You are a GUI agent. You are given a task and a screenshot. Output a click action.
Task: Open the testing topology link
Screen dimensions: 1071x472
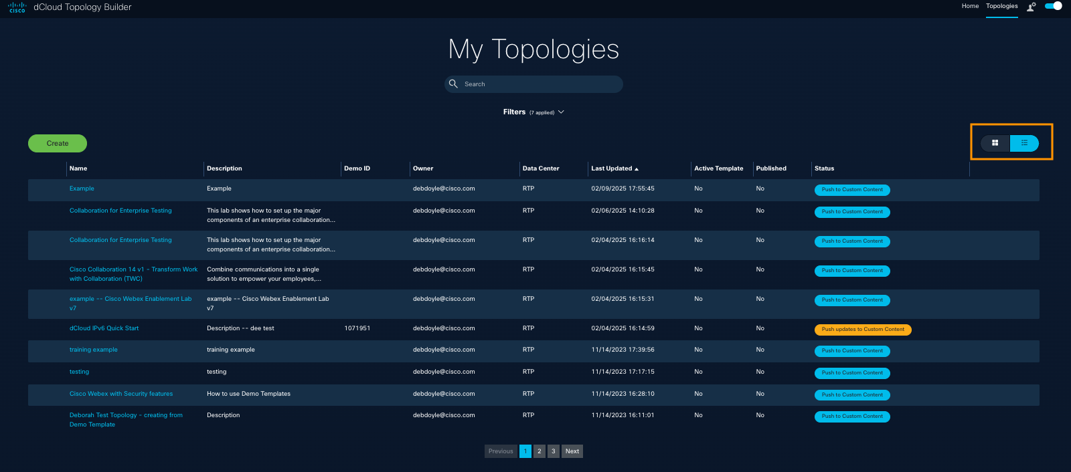[x=79, y=372]
